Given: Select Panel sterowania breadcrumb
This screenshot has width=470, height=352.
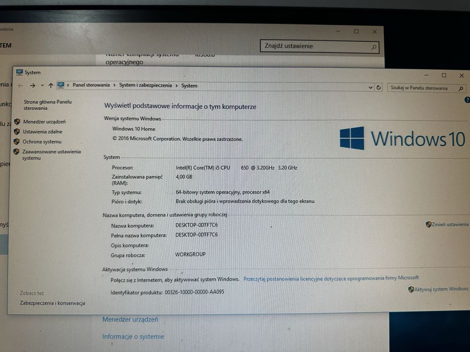Looking at the screenshot, I should point(91,85).
